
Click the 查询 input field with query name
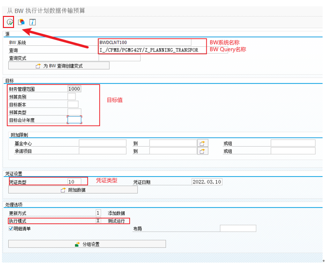click(163, 50)
